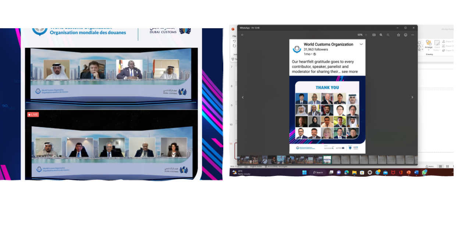Open the Accessibility: Investigate checker

tap(276, 166)
